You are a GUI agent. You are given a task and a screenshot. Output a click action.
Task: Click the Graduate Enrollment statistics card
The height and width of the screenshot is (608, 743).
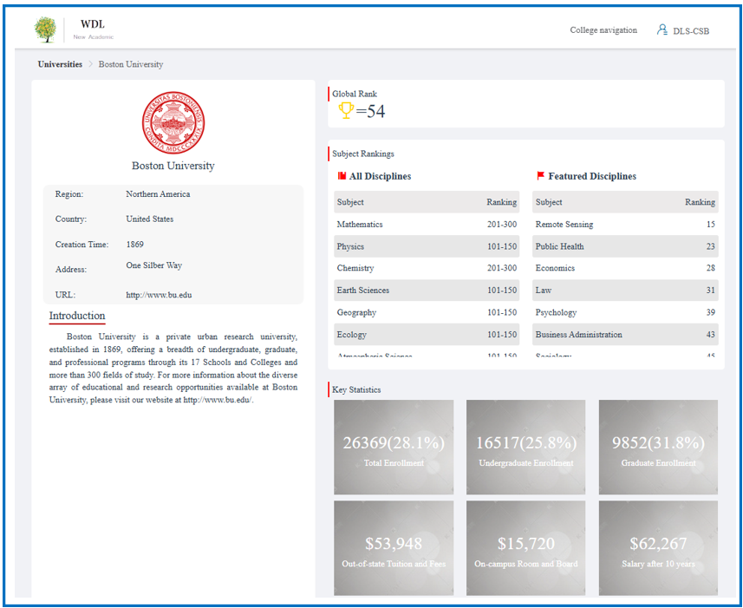[x=658, y=448]
